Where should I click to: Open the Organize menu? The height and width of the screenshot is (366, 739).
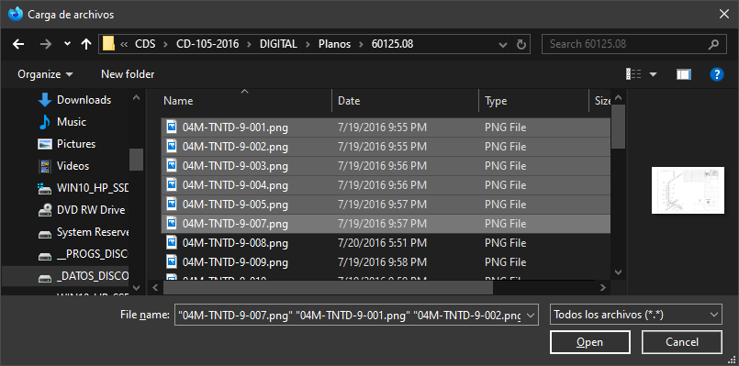pyautogui.click(x=45, y=74)
